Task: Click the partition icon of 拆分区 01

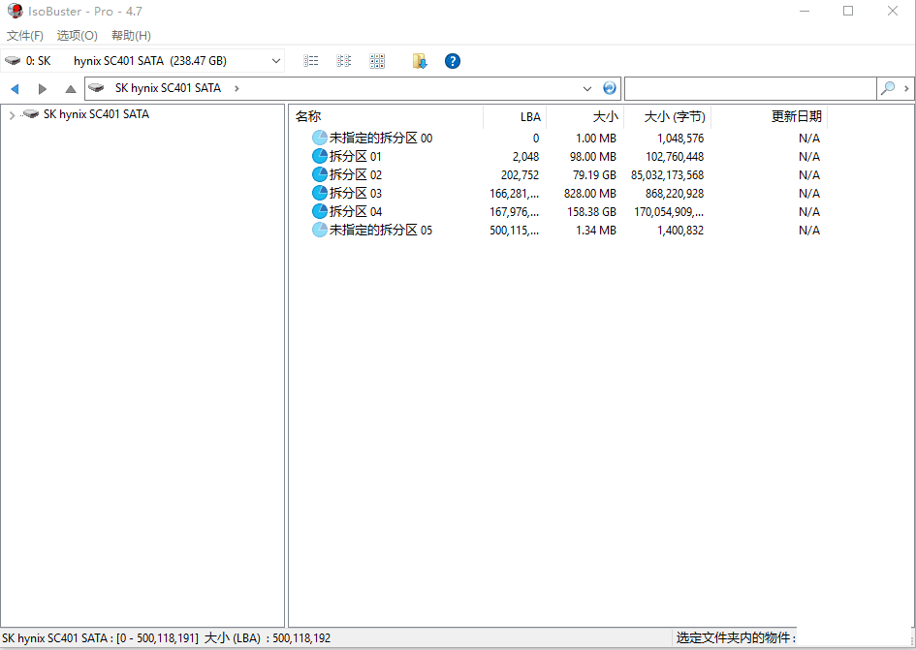Action: 320,156
